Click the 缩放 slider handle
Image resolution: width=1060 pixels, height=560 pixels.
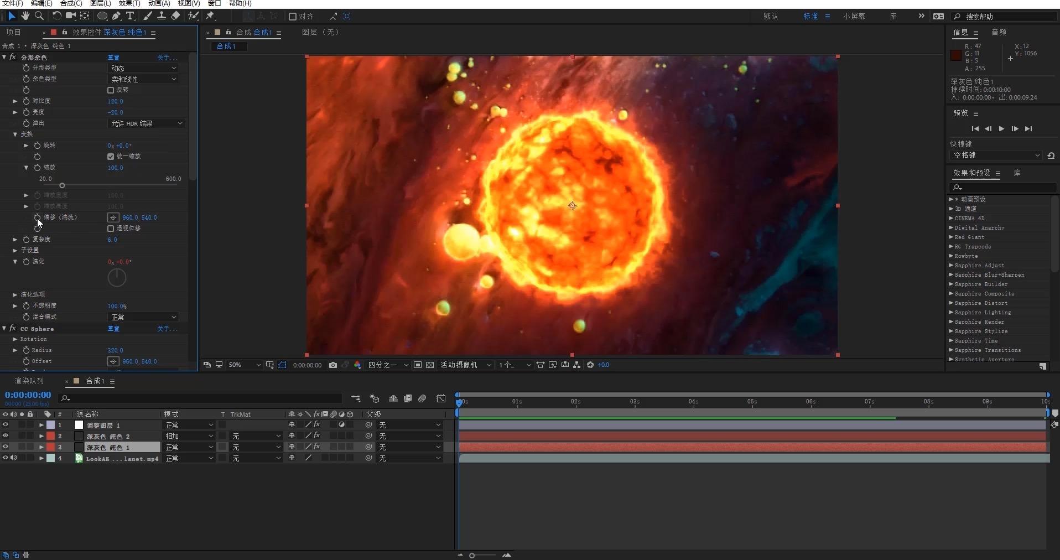pyautogui.click(x=62, y=186)
